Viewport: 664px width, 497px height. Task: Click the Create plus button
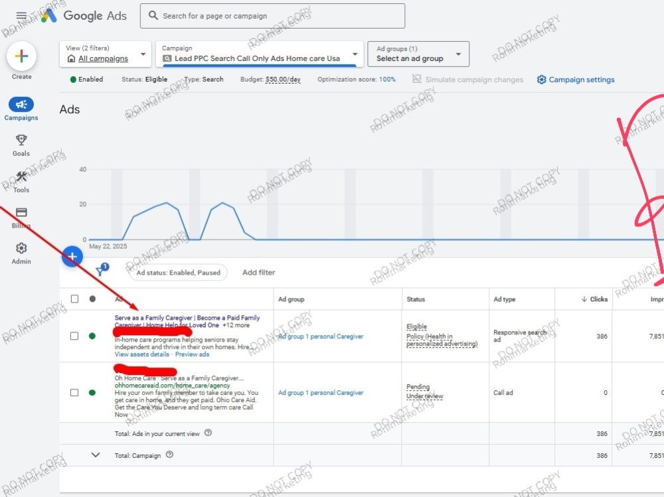(22, 56)
